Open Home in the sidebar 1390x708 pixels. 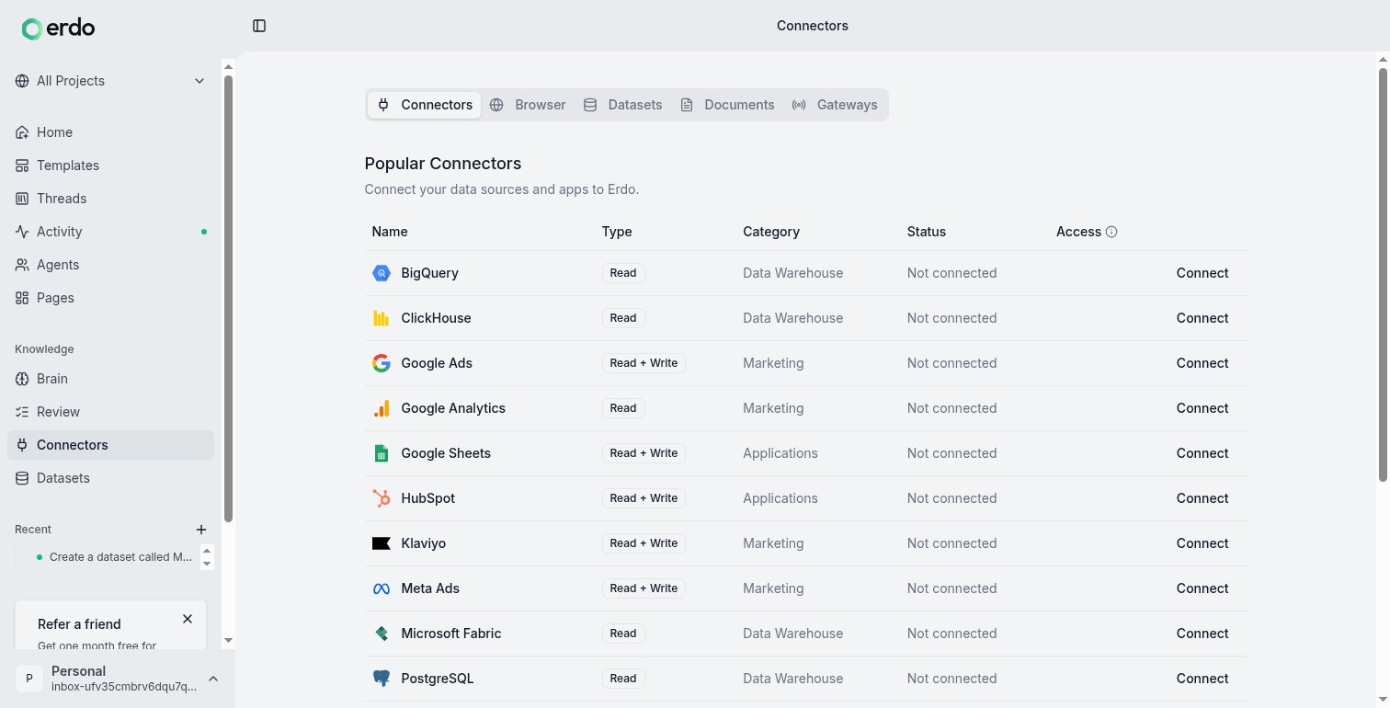[x=110, y=132]
